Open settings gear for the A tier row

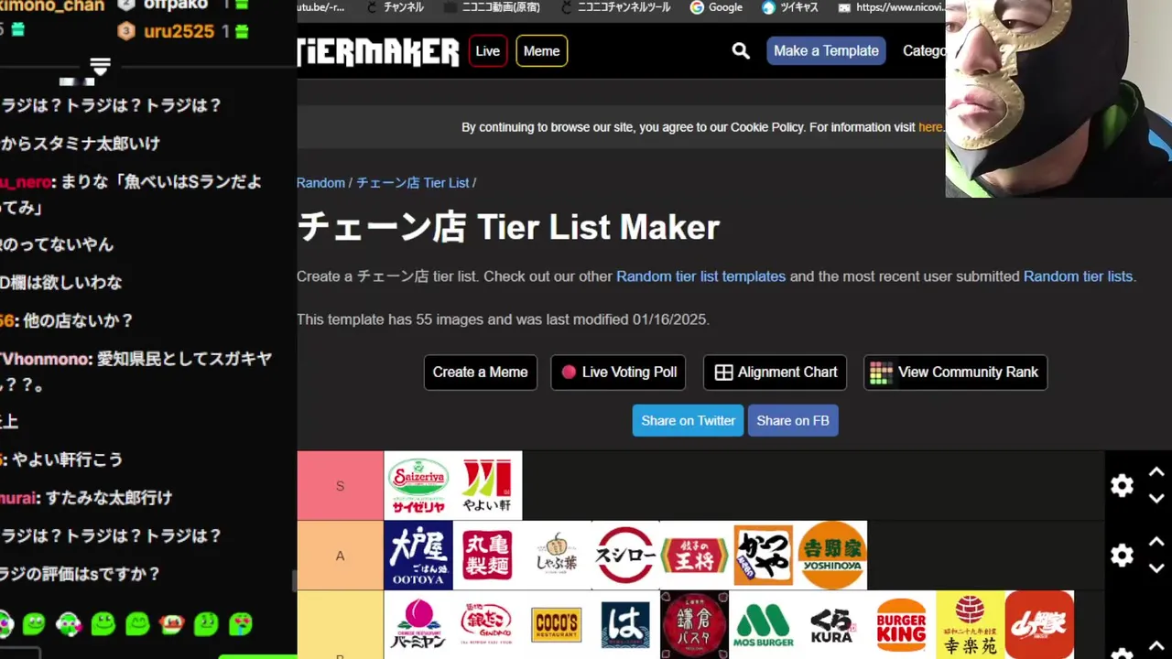point(1122,556)
